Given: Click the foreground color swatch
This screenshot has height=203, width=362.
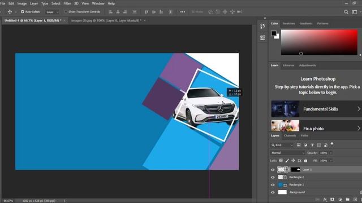Looking at the screenshot, I should 274,33.
